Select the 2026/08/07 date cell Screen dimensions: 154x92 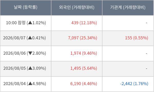[x=26, y=38]
